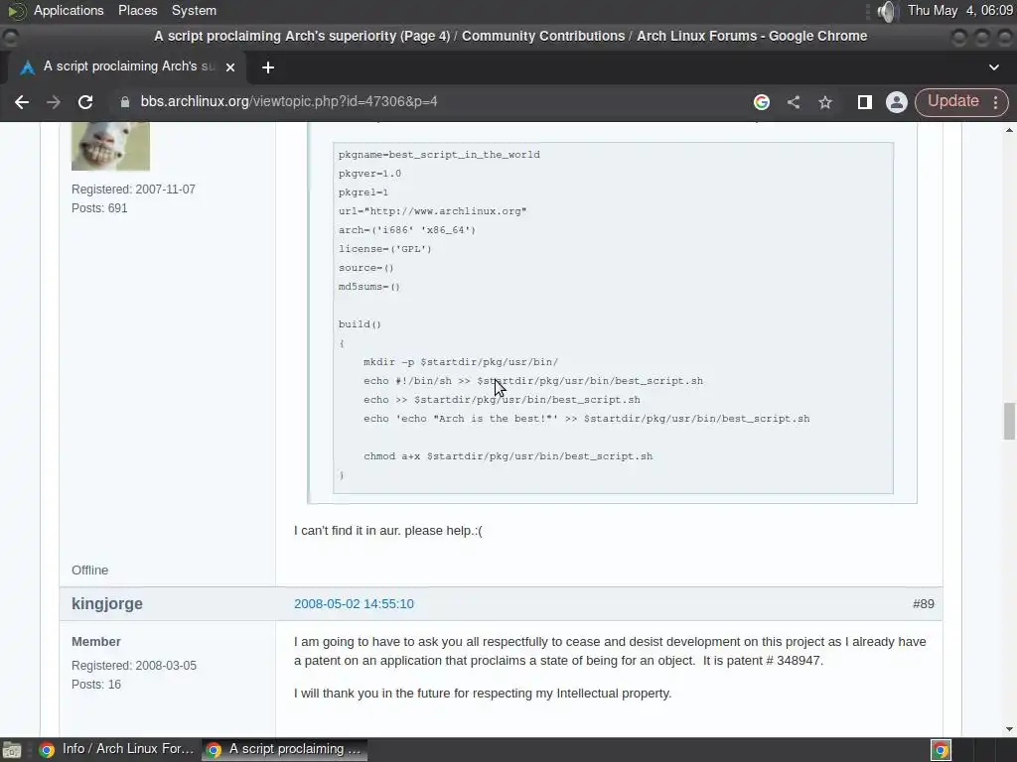Click the 'pkgver=1.0' line
This screenshot has width=1017, height=762.
369,174
